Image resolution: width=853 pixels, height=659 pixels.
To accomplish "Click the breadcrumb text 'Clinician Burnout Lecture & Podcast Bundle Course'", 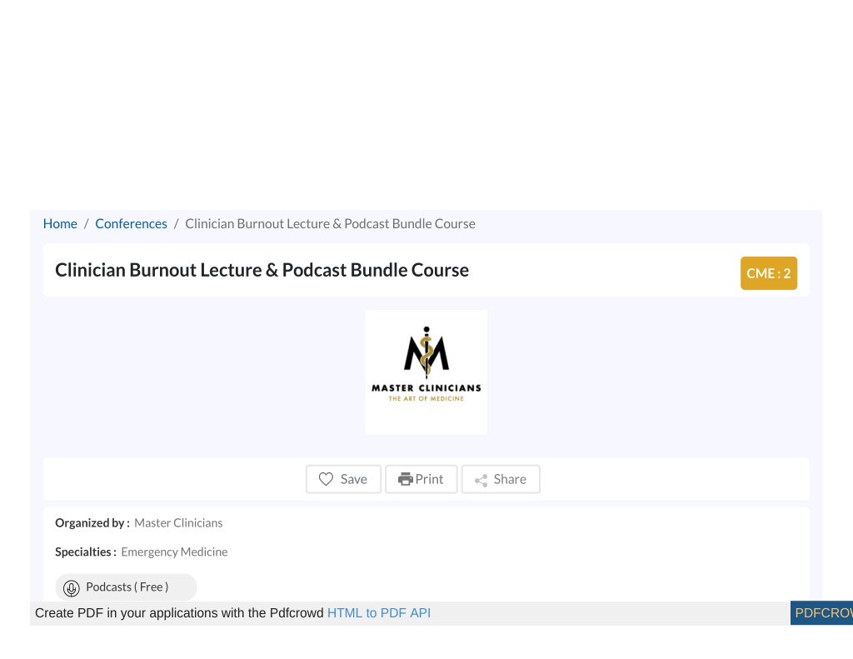I will point(330,223).
